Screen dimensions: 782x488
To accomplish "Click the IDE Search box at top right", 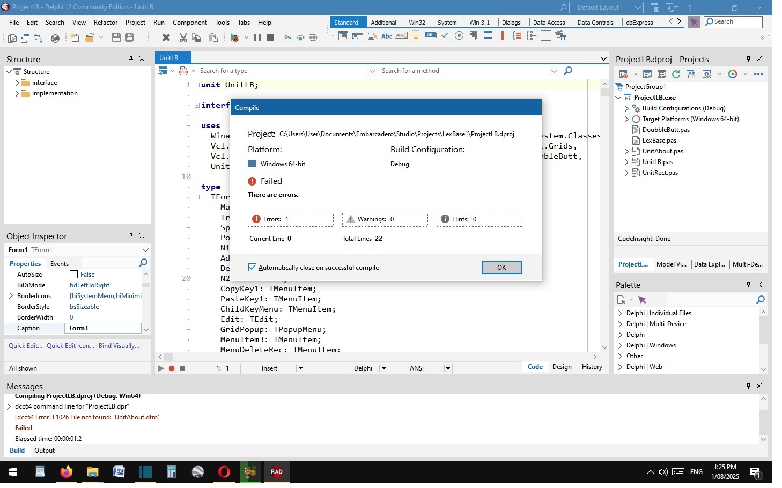I will pyautogui.click(x=733, y=22).
